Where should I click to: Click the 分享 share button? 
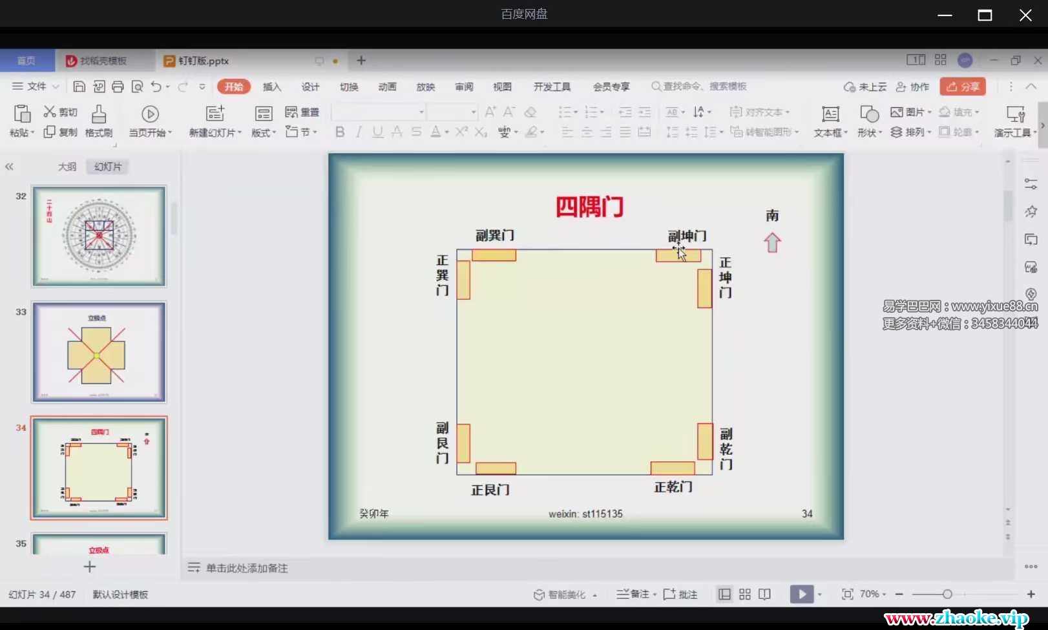point(963,87)
